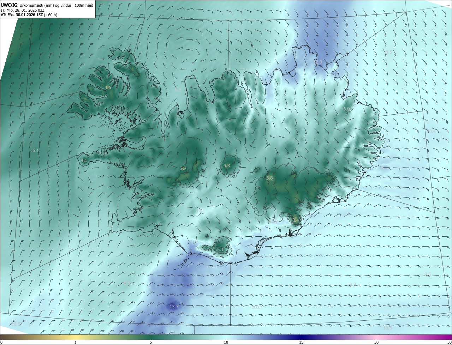Click the 10 tick on the color scale
The width and height of the screenshot is (452, 345).
[x=226, y=342]
